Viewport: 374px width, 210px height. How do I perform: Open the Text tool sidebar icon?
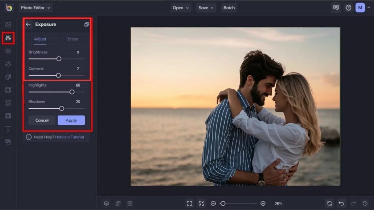[x=8, y=129]
